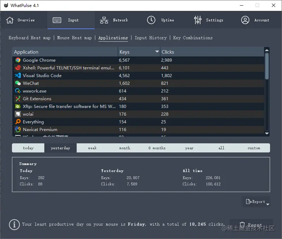Click the wxwork.exe app icon

point(18,91)
